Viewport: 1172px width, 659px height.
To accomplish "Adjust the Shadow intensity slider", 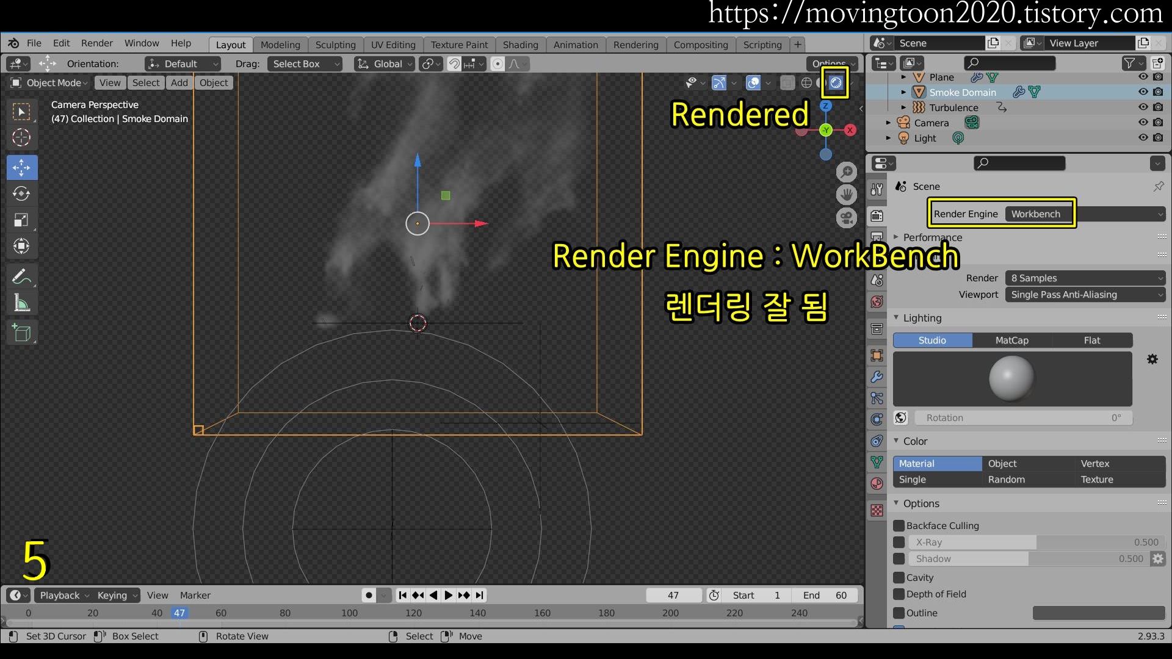I will [1030, 558].
